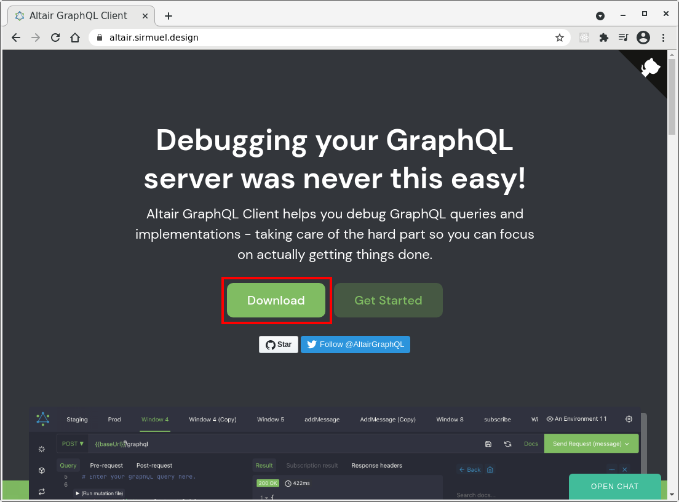
Task: Open the Docs panel link
Action: (x=531, y=444)
